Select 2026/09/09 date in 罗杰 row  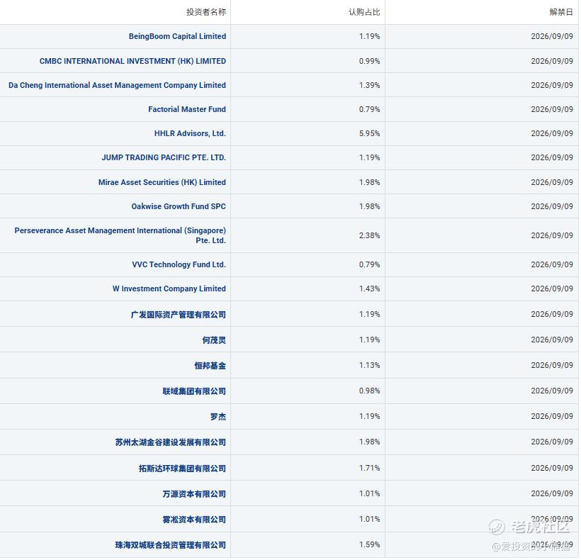pos(552,416)
